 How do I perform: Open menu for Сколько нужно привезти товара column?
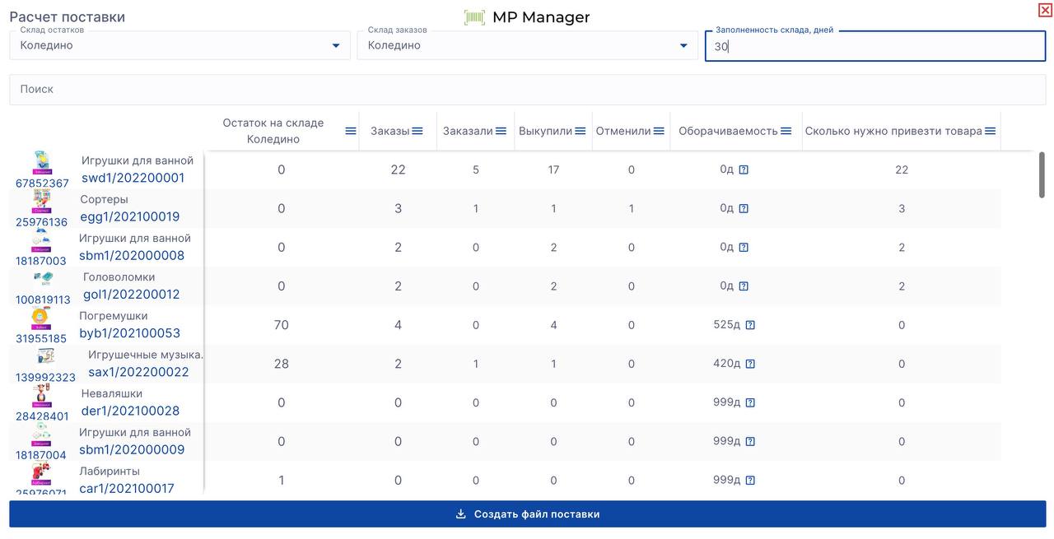coord(991,131)
